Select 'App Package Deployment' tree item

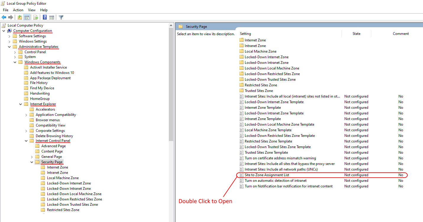[x=50, y=78]
